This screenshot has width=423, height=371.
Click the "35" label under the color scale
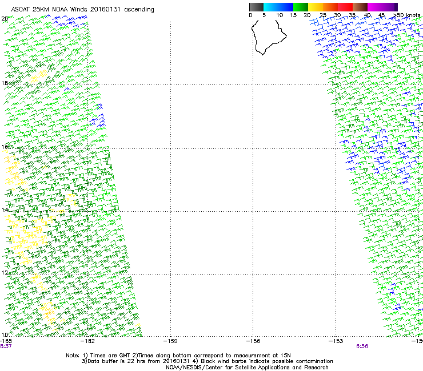[x=352, y=15]
